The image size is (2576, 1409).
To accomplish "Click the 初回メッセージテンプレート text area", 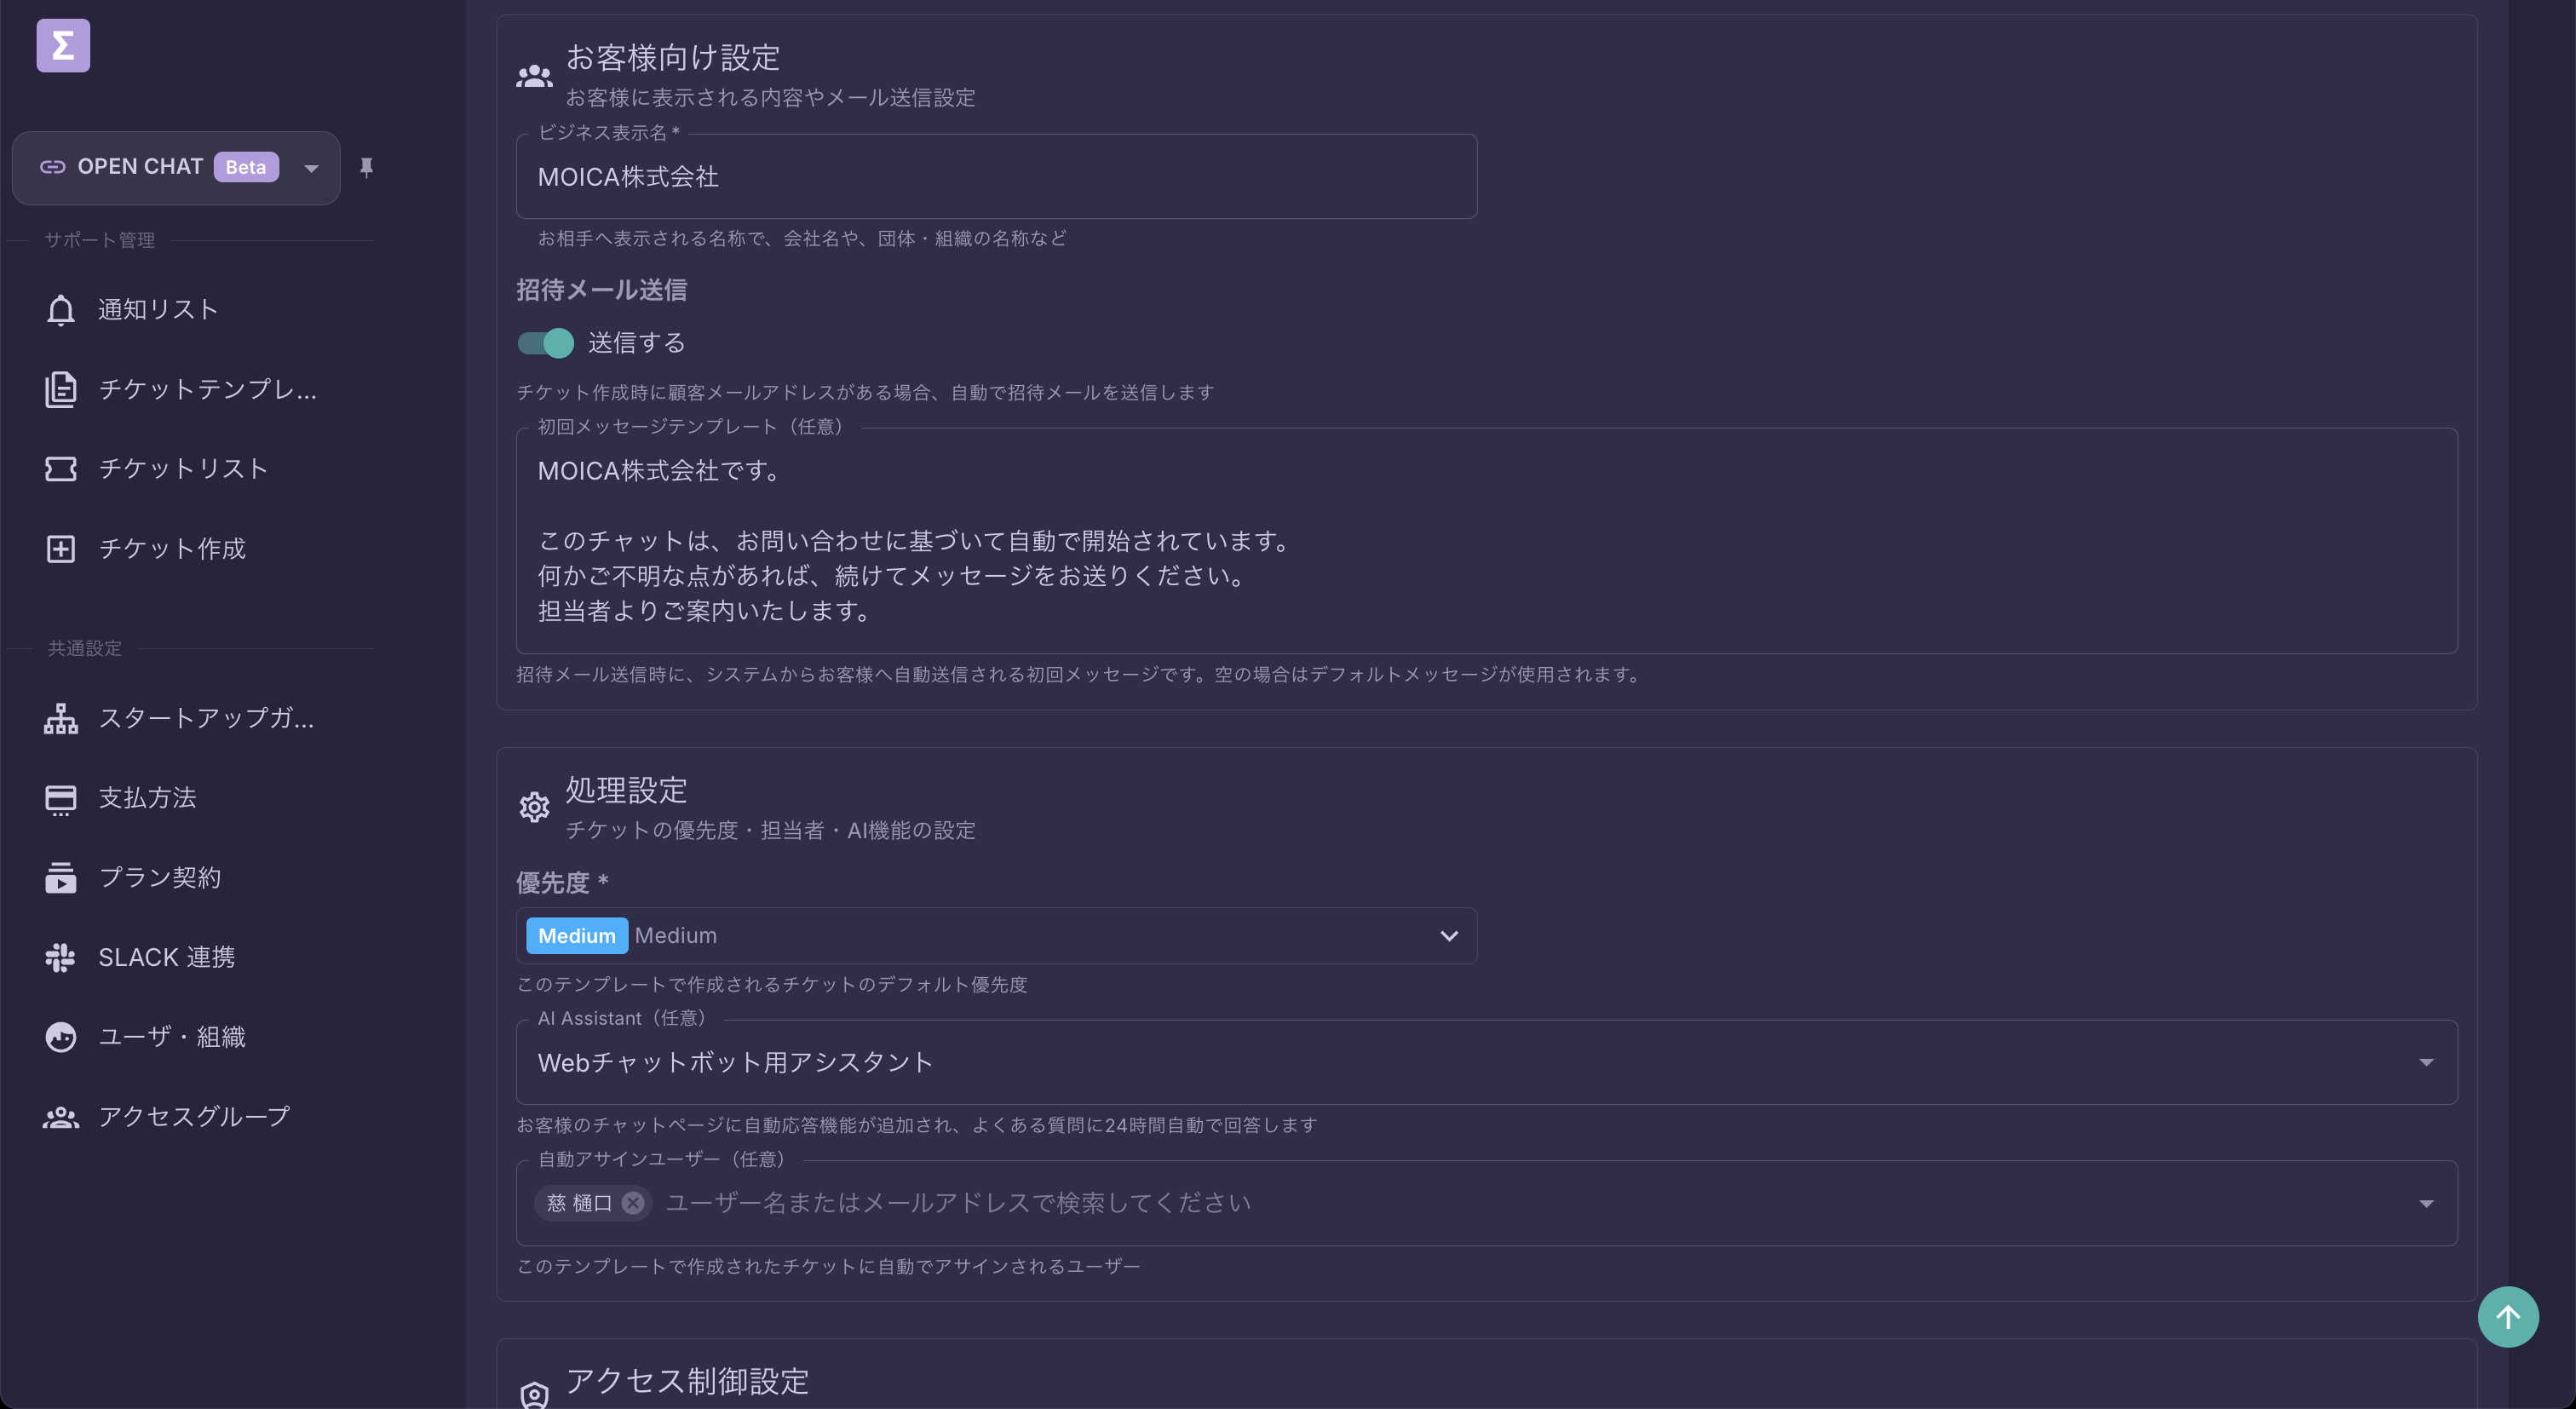I will pos(1486,541).
